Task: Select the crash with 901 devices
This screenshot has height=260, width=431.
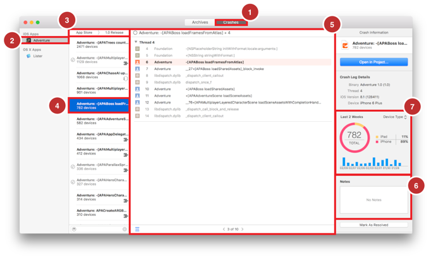Action: click(x=99, y=90)
